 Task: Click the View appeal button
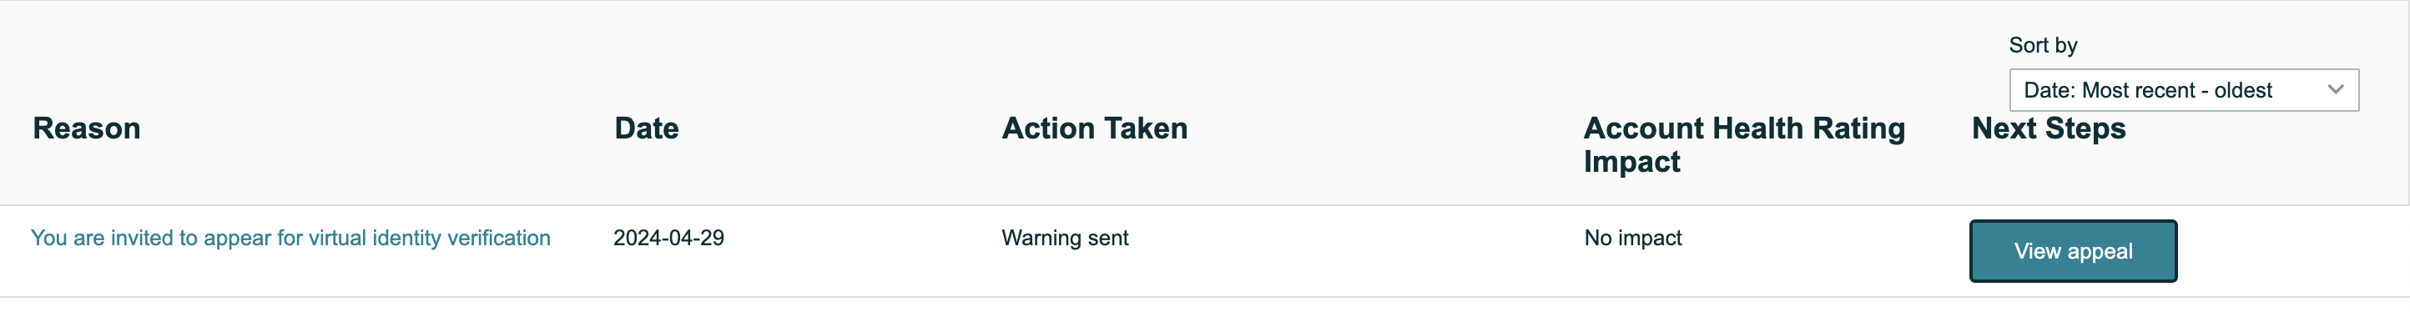2073,251
